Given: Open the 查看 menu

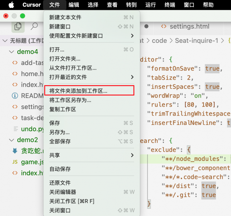Looking at the screenshot, I should (112, 5).
